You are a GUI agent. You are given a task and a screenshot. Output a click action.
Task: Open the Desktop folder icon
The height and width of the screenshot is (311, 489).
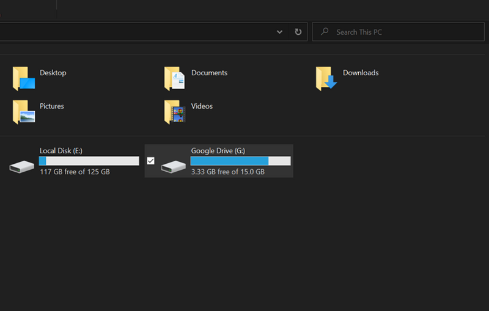point(23,79)
